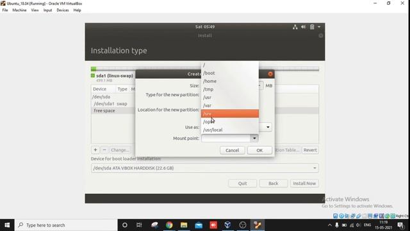Screen dimensions: 410x231
Task: Open Task View in the taskbar
Action: 139,225
